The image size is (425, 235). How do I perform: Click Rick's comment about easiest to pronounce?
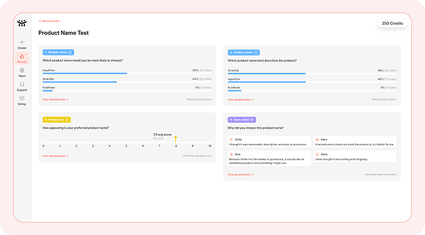click(267, 161)
